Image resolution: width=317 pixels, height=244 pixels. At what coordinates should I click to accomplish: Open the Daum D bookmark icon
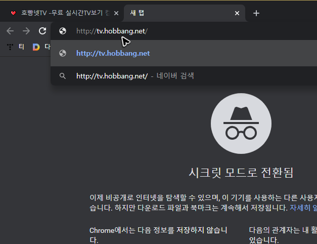[36, 47]
